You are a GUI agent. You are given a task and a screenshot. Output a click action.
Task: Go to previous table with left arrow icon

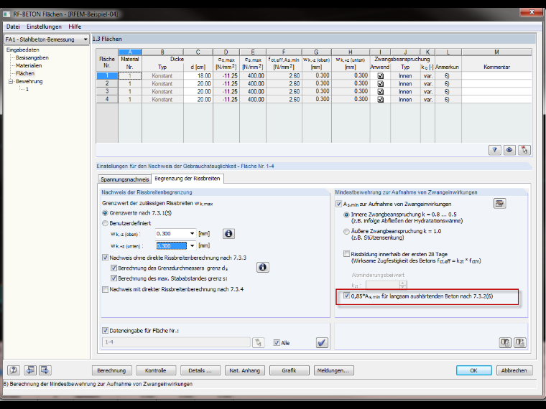(x=30, y=370)
